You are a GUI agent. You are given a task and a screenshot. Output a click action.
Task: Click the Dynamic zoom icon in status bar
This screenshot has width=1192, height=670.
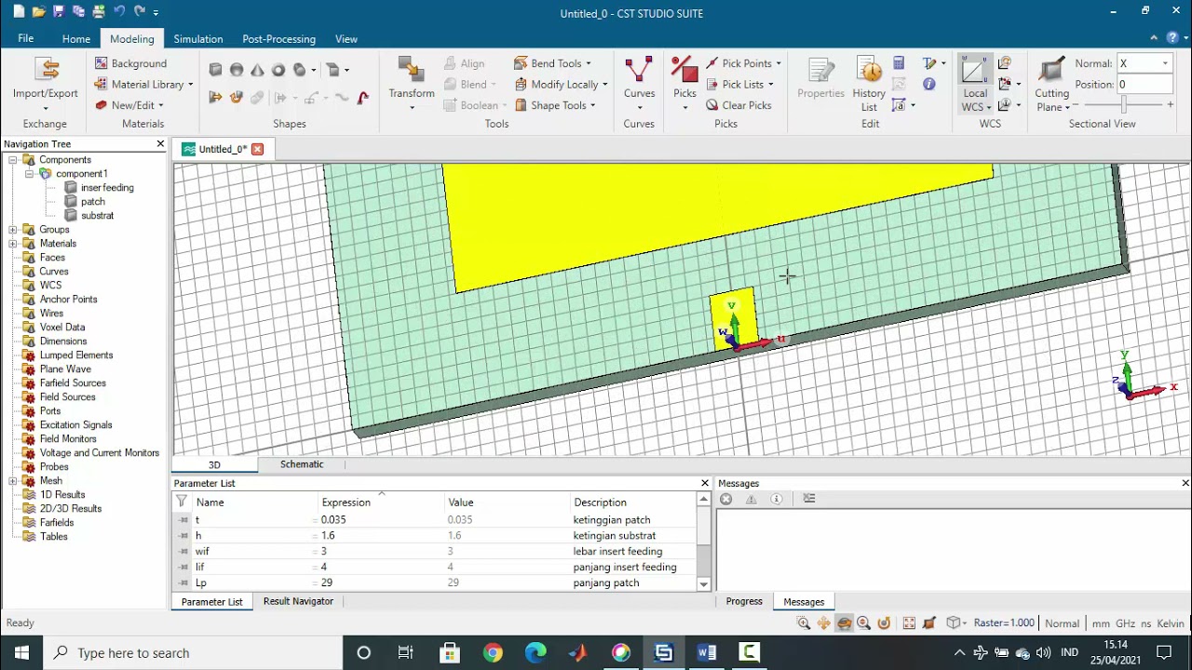click(x=864, y=623)
